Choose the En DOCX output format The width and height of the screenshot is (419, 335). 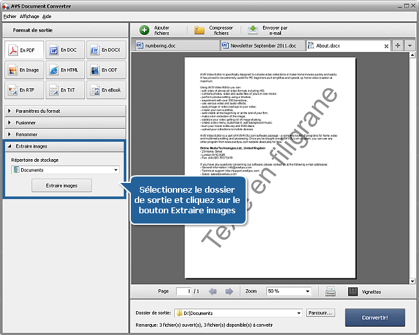[x=106, y=50]
